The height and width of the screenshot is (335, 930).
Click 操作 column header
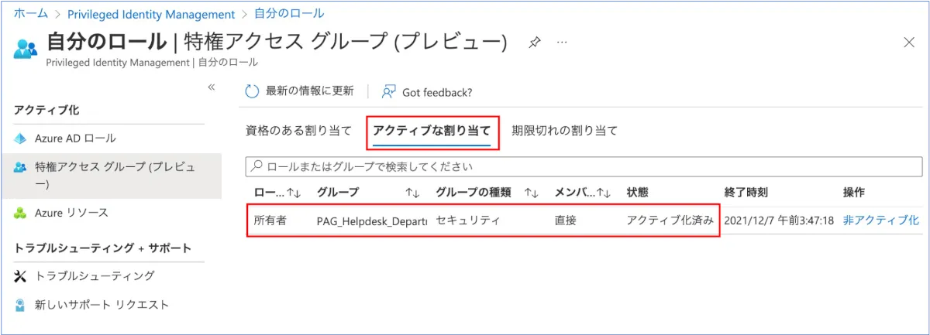click(853, 192)
